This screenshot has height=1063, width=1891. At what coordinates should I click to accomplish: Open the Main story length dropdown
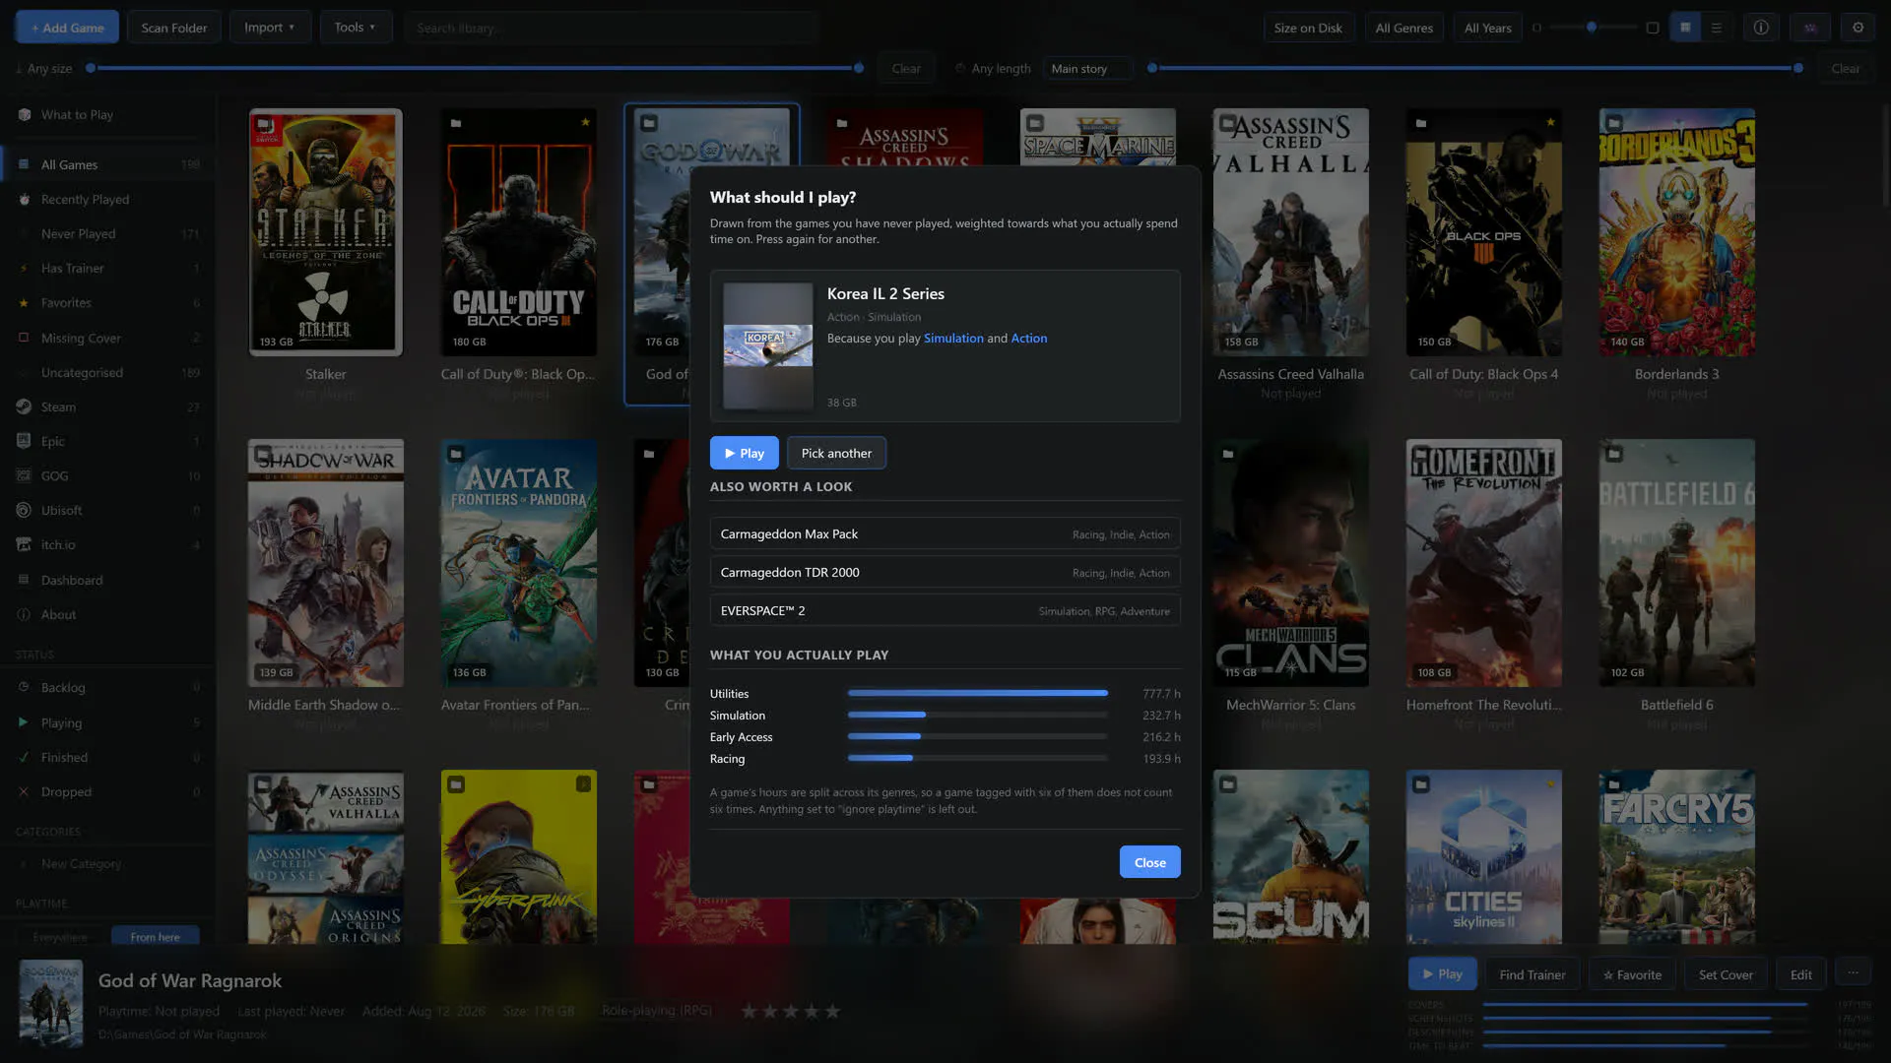(1087, 68)
